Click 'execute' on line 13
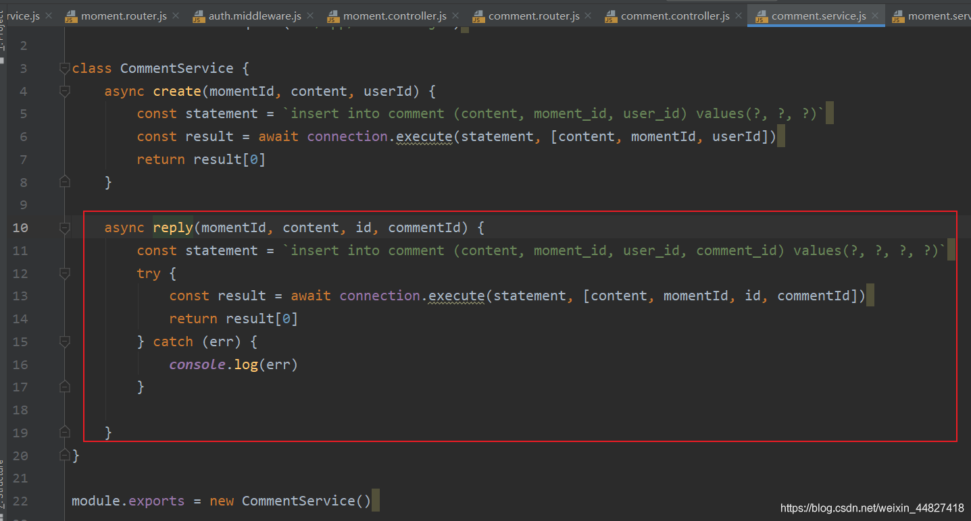971x521 pixels. point(457,296)
